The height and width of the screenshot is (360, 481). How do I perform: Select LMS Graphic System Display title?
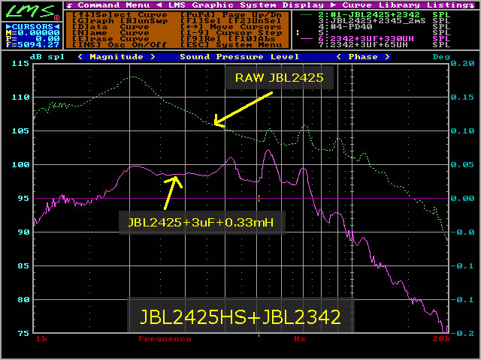click(246, 5)
